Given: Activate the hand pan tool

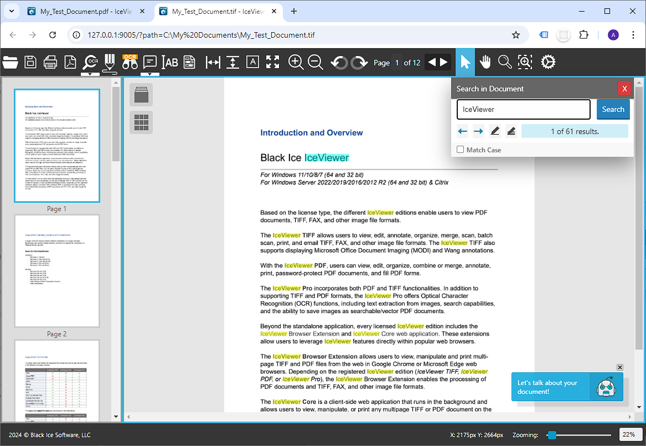Looking at the screenshot, I should [485, 62].
